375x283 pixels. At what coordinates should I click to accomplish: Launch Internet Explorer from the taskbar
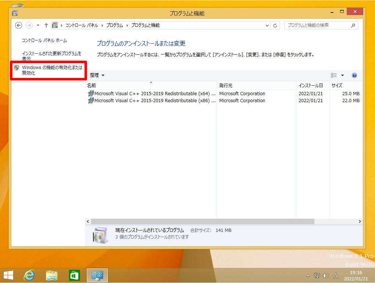pyautogui.click(x=29, y=275)
